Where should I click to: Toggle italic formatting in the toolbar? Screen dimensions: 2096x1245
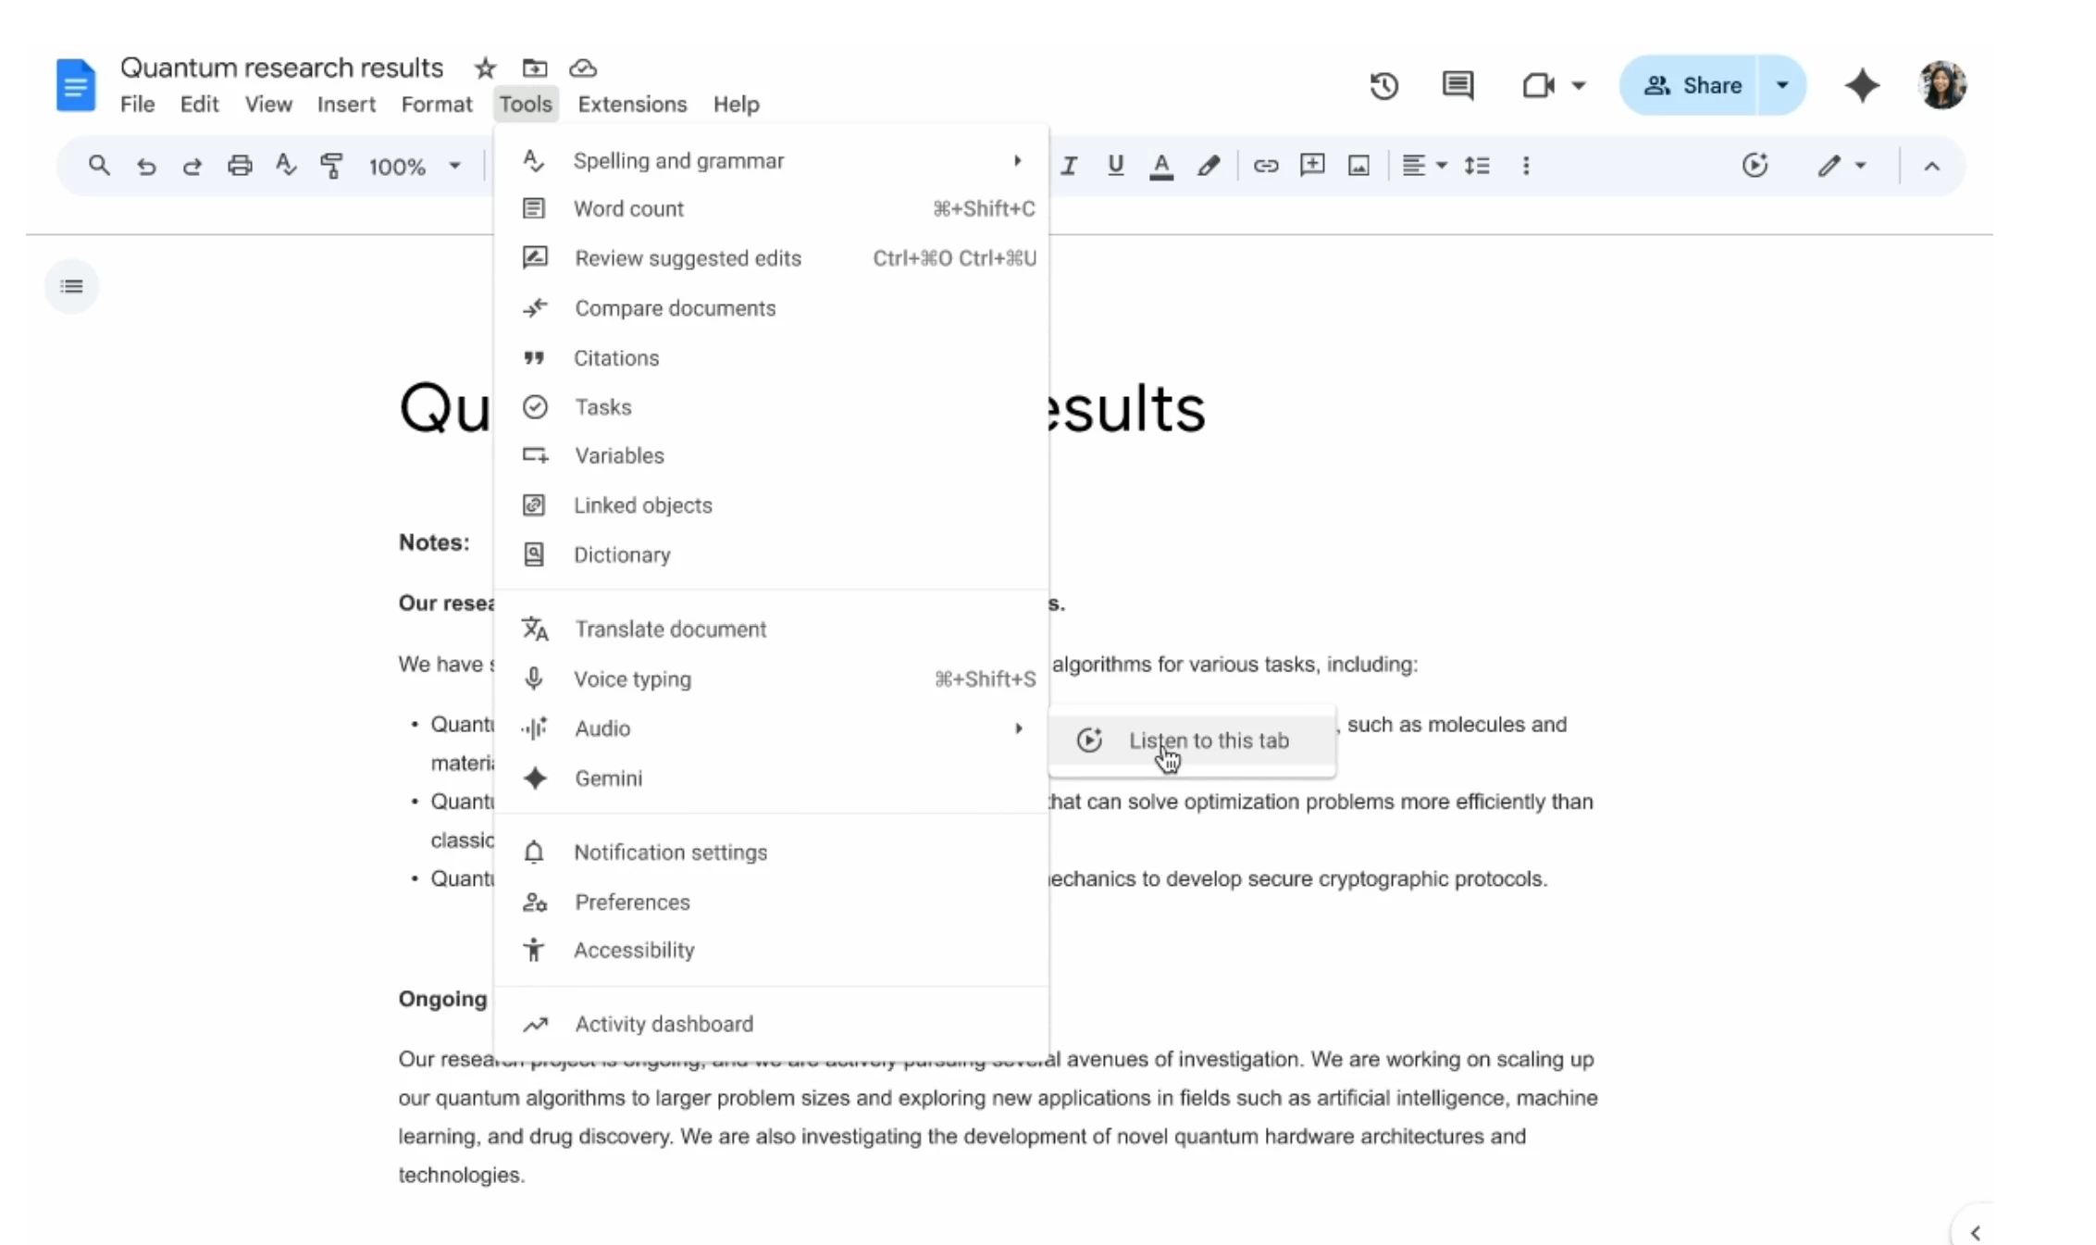1069,166
